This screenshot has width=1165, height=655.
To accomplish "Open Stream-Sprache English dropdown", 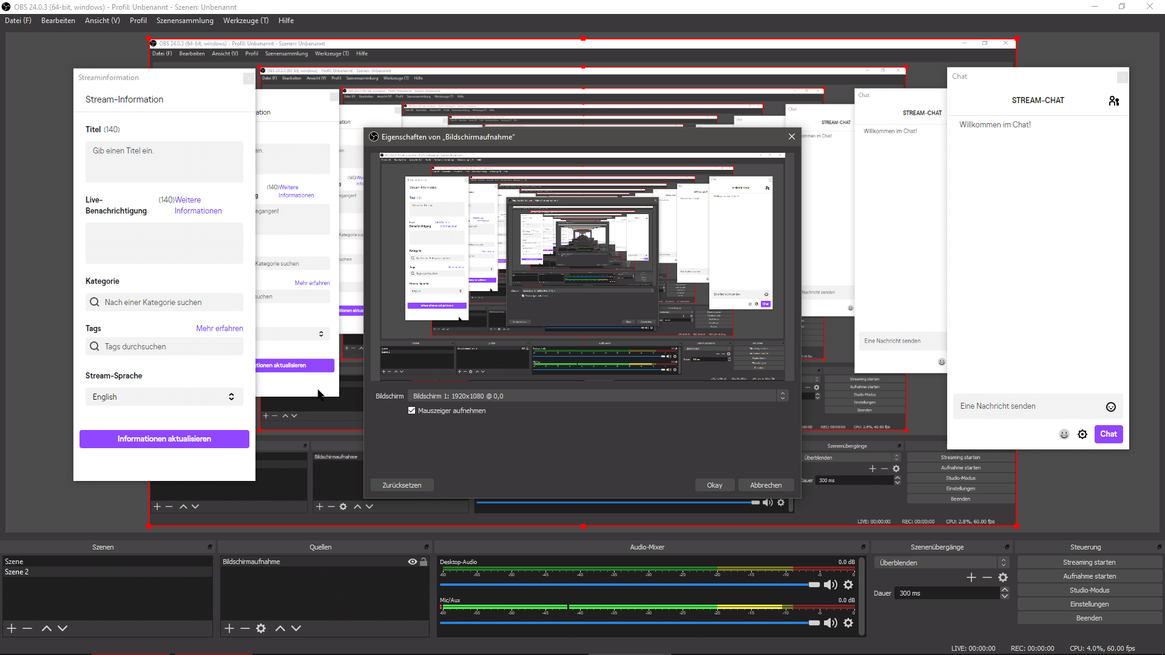I will coord(164,397).
